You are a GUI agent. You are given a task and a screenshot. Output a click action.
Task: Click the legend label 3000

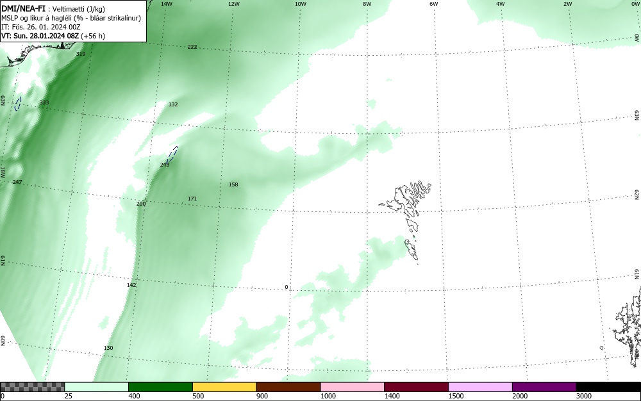584,396
